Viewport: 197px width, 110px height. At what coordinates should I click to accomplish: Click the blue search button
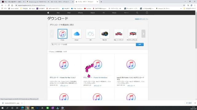[x=140, y=45]
